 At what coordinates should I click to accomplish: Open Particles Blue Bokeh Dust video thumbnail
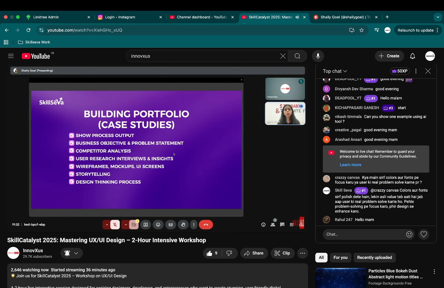point(340,278)
